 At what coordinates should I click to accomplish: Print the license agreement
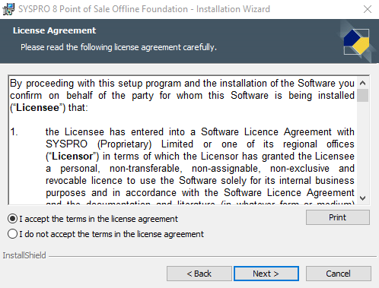click(337, 217)
